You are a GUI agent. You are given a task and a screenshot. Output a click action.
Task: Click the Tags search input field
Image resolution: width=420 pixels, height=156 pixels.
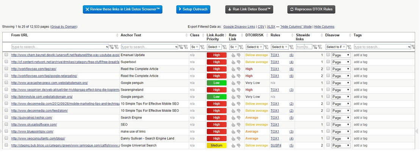coord(382,47)
